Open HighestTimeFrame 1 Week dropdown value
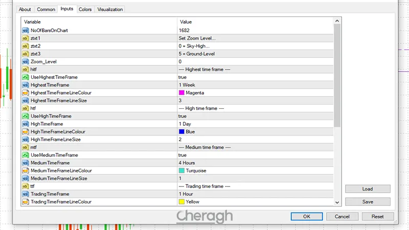The image size is (409, 230). [187, 85]
